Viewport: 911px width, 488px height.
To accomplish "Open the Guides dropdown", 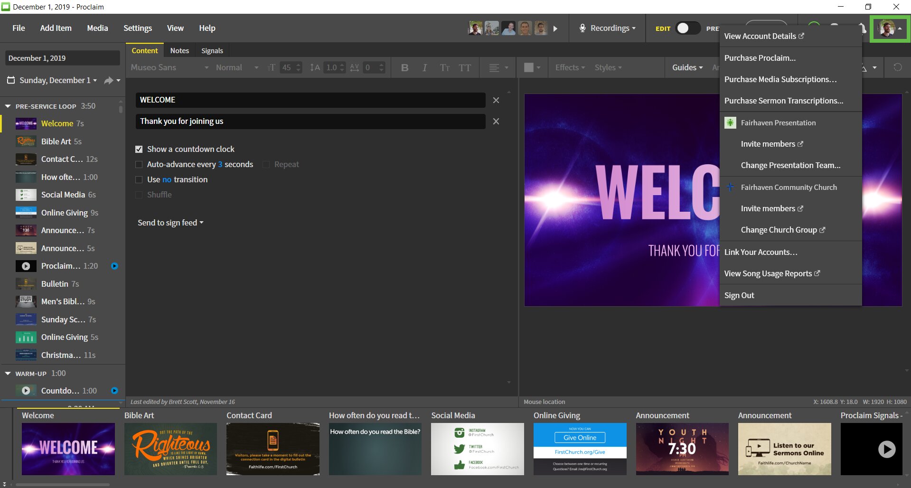I will 687,67.
